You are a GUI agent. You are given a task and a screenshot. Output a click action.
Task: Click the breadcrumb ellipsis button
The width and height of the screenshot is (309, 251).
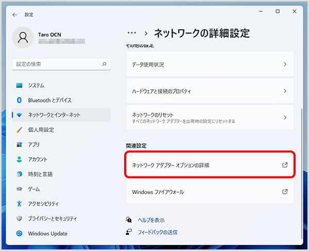(132, 34)
